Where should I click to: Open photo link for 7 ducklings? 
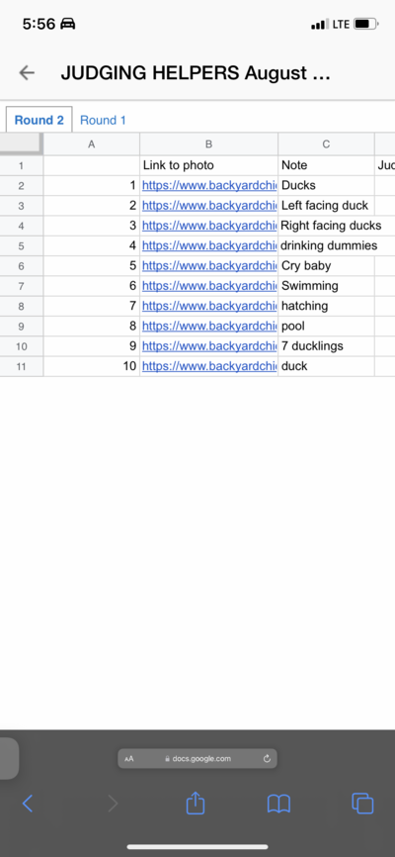(x=209, y=346)
